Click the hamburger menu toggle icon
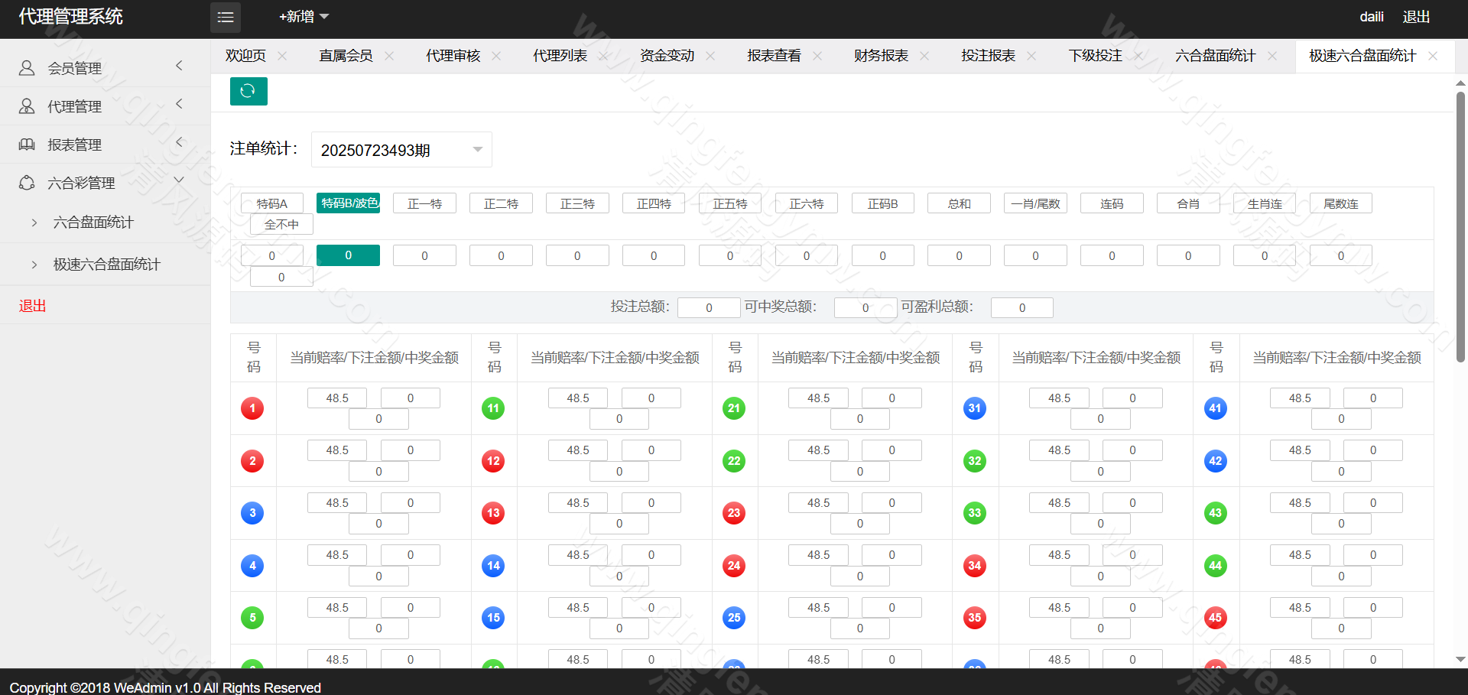Viewport: 1468px width, 695px height. coord(226,17)
